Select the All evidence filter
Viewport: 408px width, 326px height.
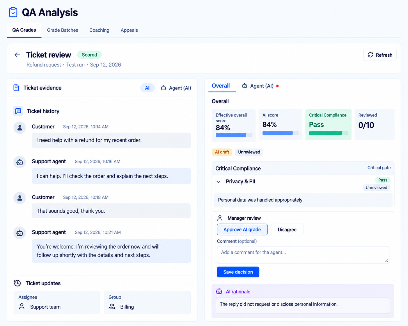(148, 88)
